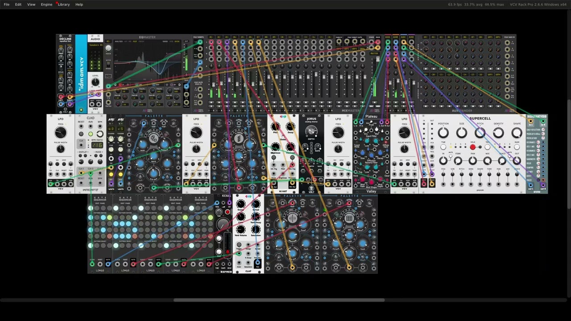The width and height of the screenshot is (571, 321).
Task: Open the View menu
Action: coord(31,4)
